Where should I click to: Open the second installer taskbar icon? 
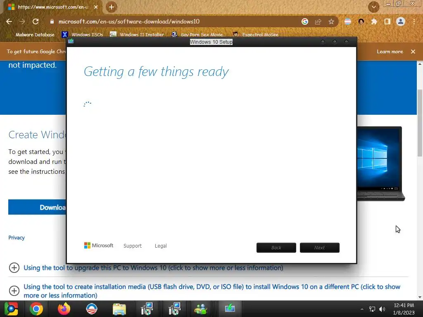(x=175, y=309)
